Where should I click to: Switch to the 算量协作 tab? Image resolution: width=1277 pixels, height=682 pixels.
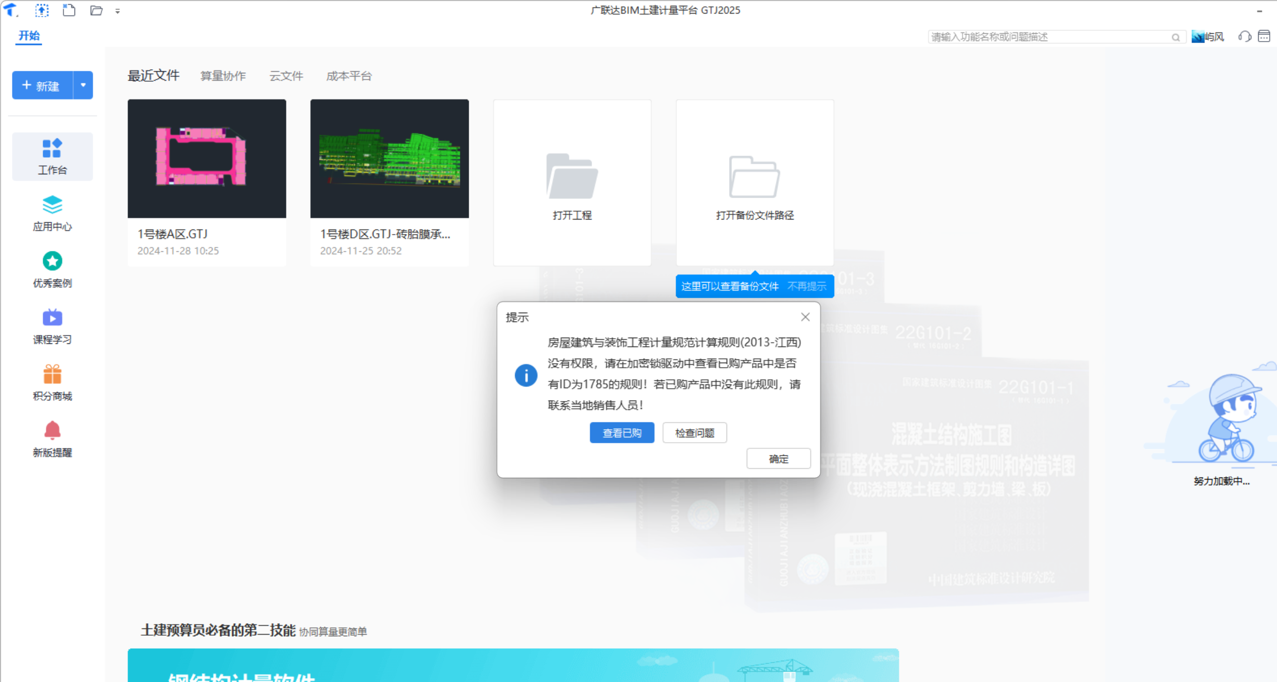(x=223, y=76)
